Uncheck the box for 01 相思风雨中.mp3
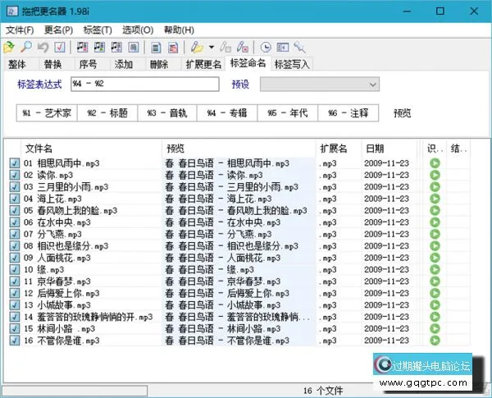 [x=15, y=163]
